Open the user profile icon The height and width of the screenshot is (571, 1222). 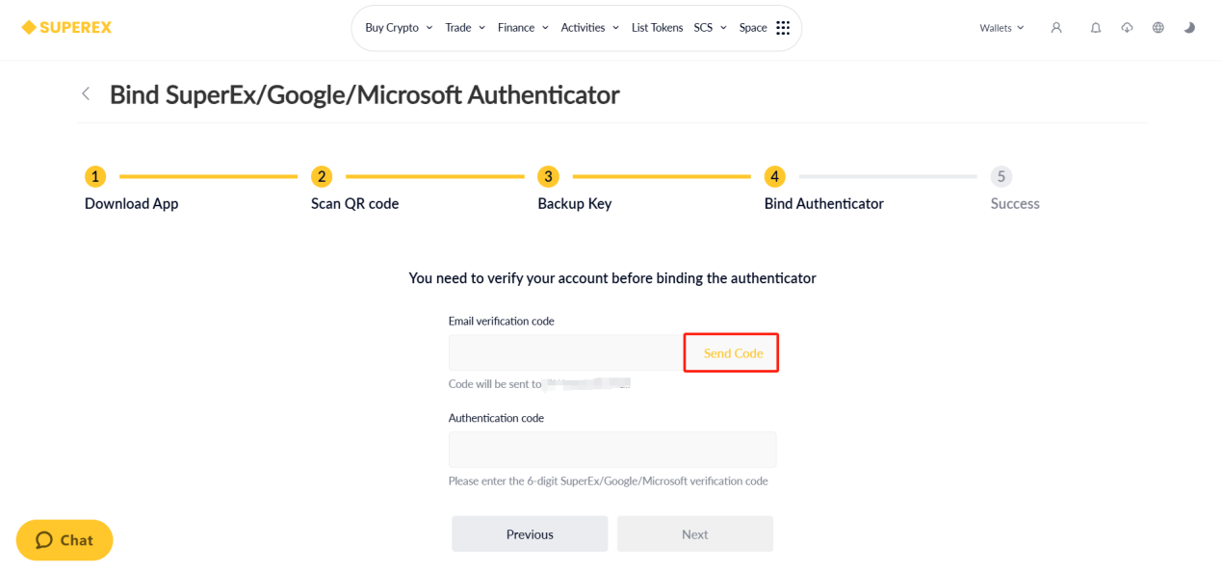coord(1056,28)
